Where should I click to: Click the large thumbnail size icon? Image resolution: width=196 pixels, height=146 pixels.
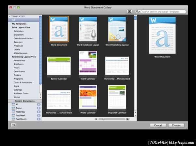tap(128, 119)
